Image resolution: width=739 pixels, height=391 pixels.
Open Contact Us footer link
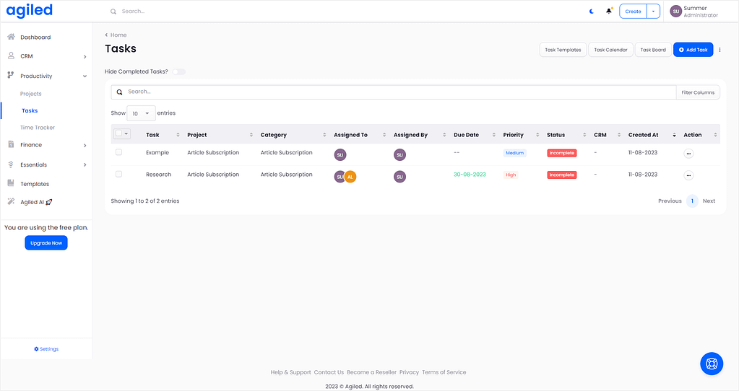pos(329,372)
